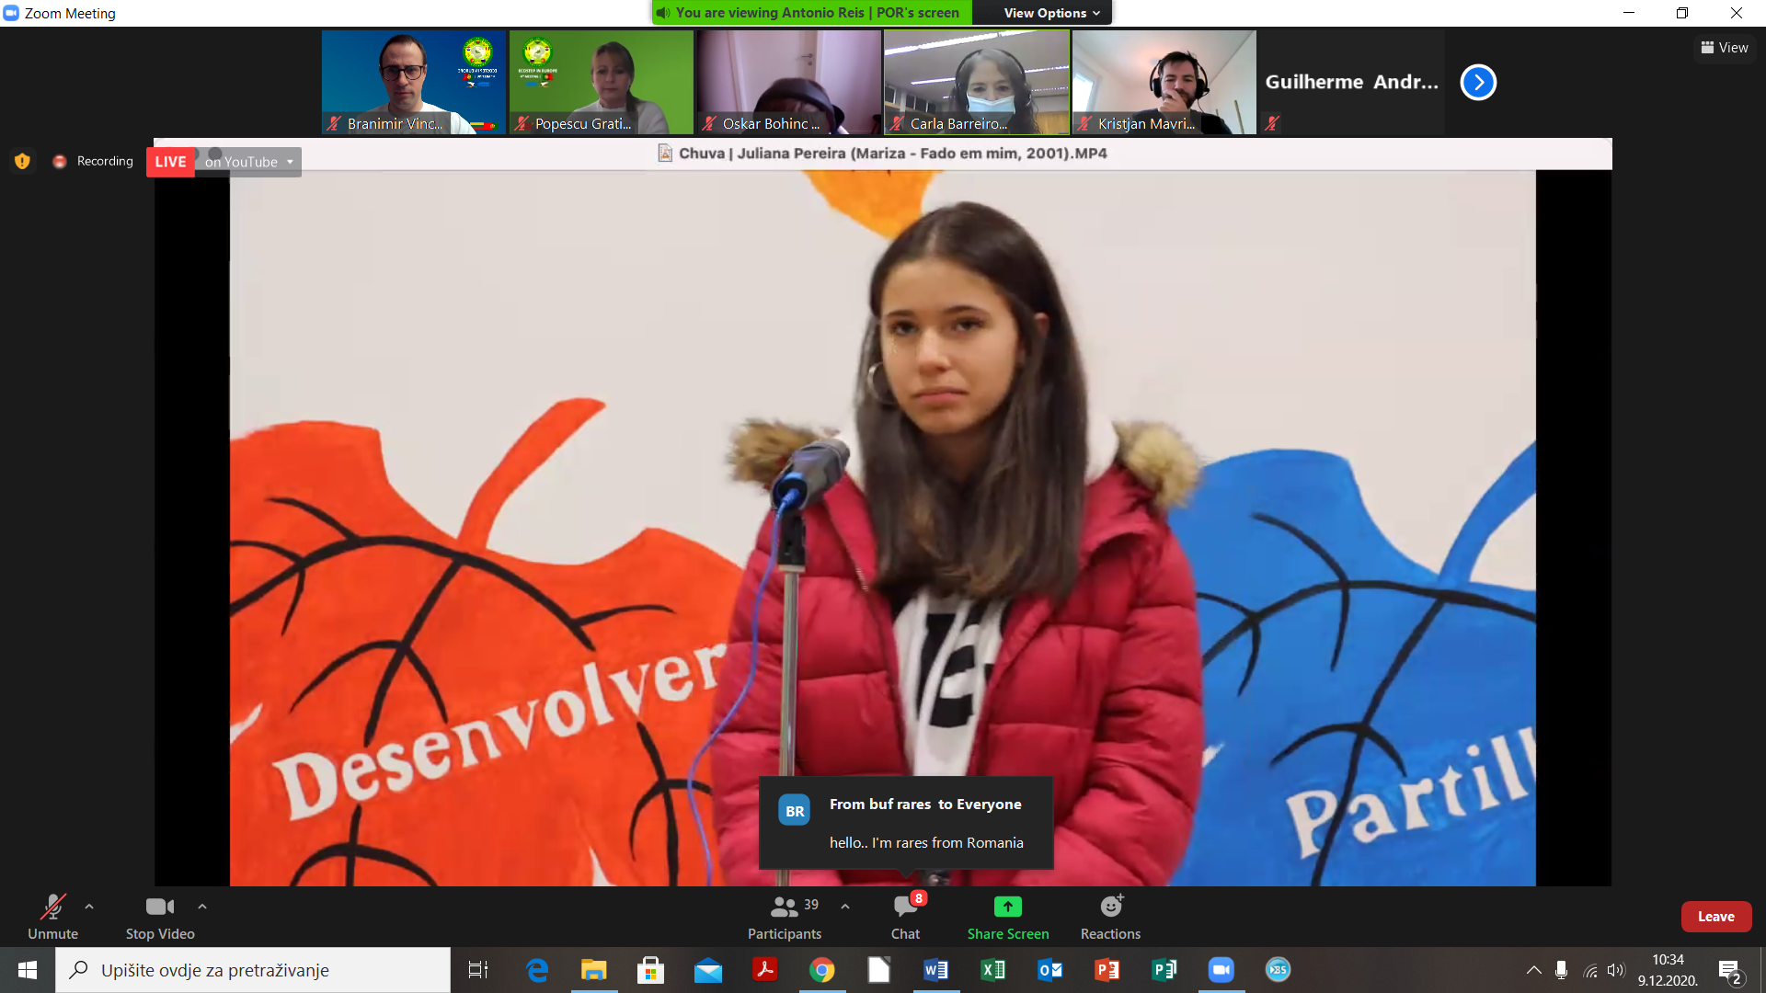Open Adobe Acrobat from taskbar

(765, 970)
